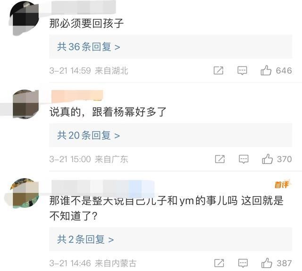Expand the 共20条回复 replies
The width and height of the screenshot is (302, 271).
click(x=89, y=135)
